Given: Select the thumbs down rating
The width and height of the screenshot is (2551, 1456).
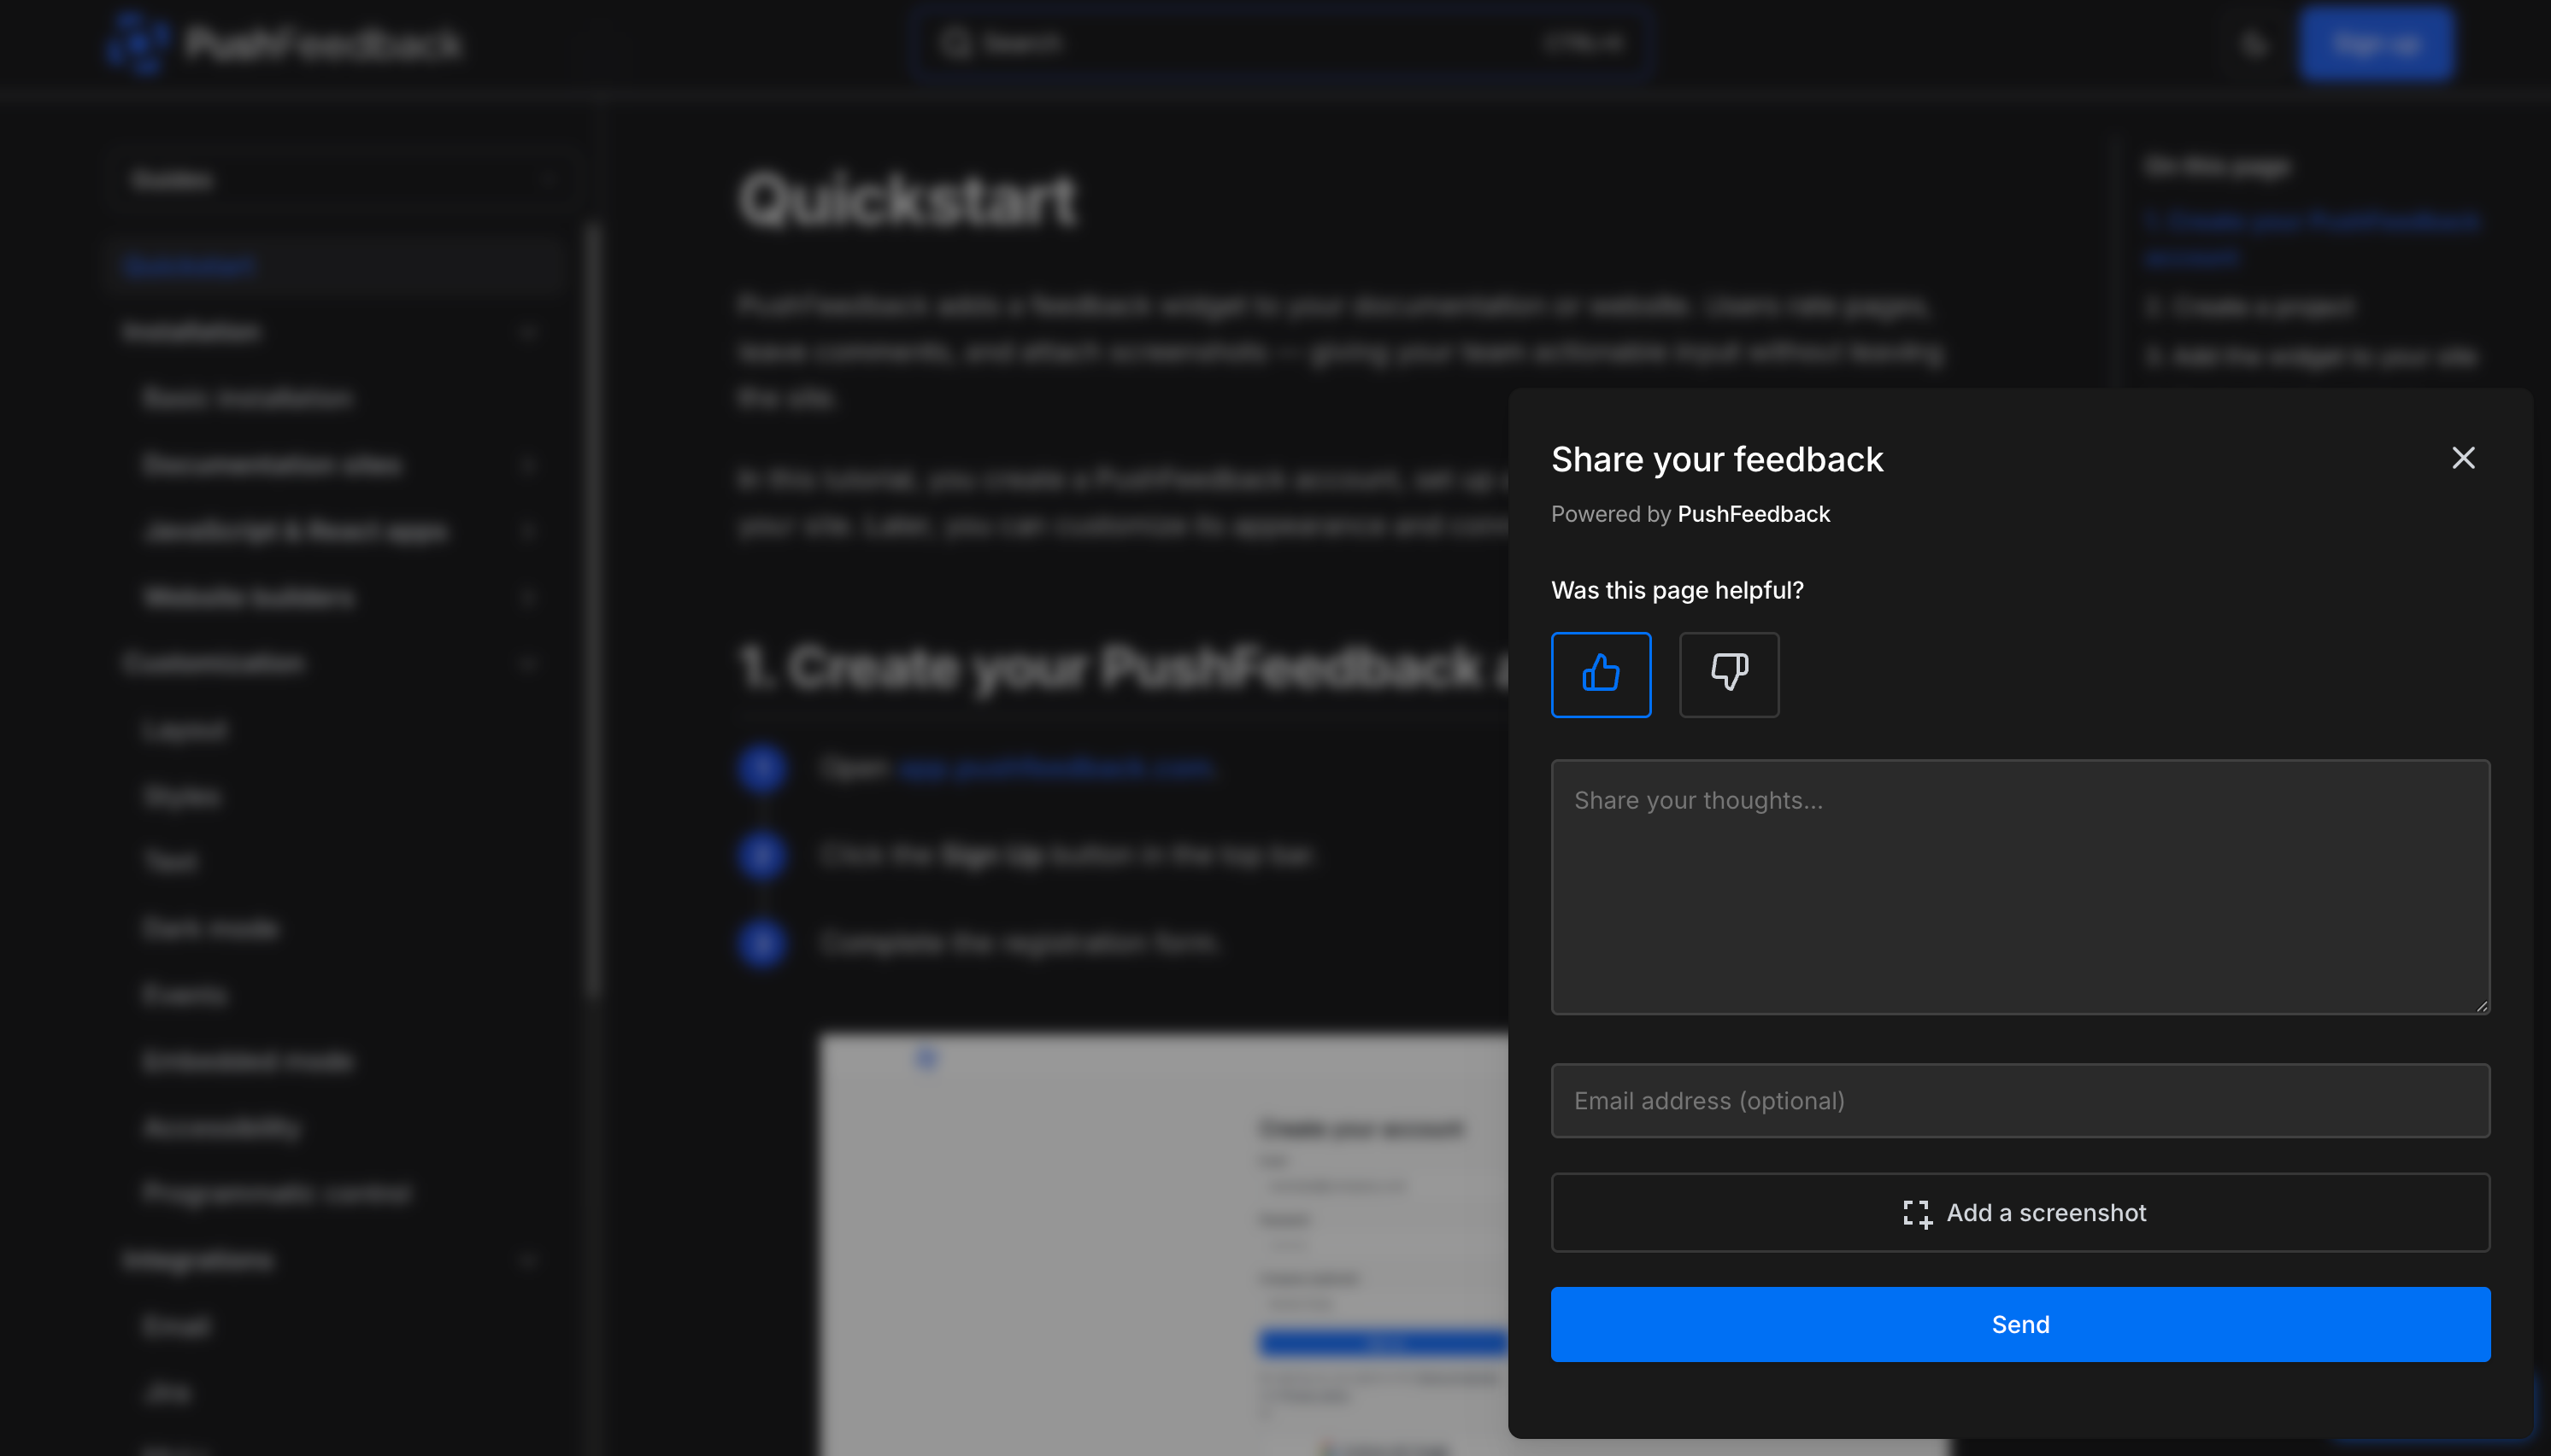Looking at the screenshot, I should 1728,674.
